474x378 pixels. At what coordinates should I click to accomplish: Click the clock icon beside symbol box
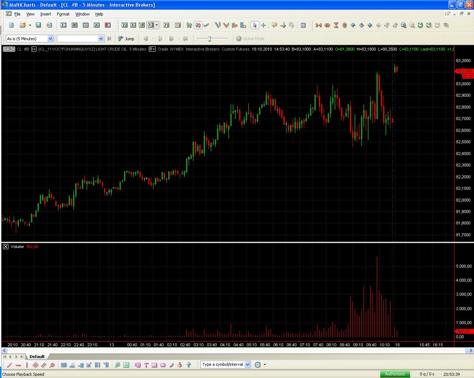[x=258, y=365]
